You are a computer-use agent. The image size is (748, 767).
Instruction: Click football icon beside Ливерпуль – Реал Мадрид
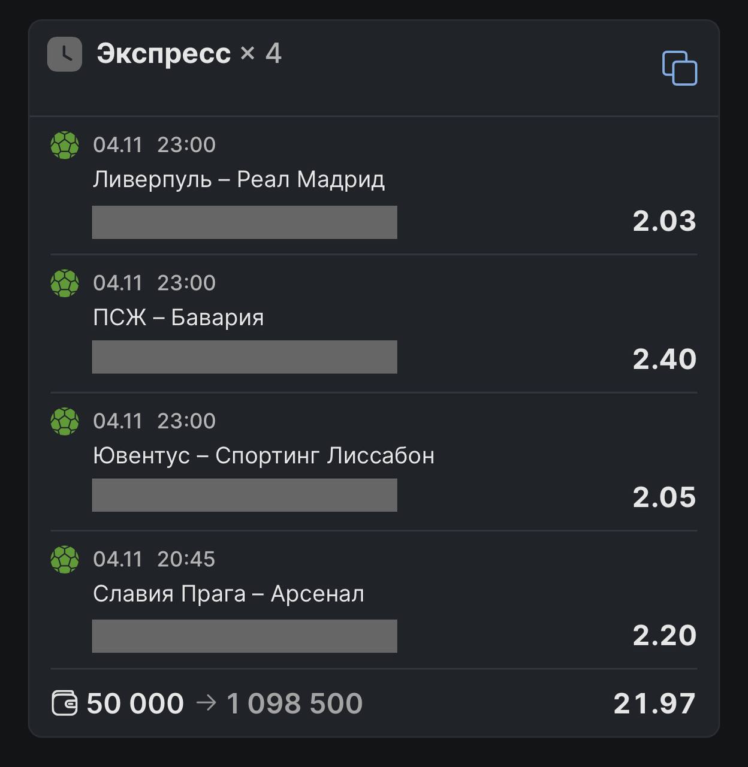65,145
